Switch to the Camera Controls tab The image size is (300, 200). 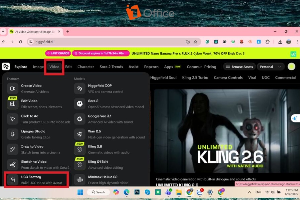tap(228, 78)
